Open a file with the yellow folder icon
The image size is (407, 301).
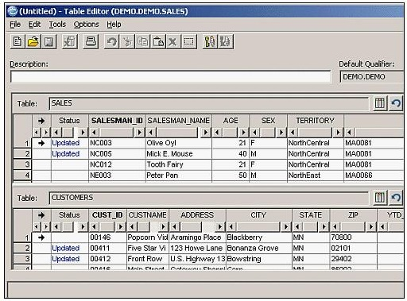(x=33, y=41)
